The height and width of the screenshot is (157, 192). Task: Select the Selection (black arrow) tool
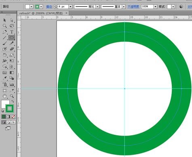tap(4, 20)
